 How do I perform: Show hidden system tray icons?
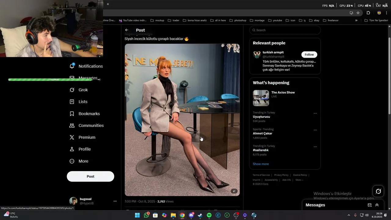[x=349, y=215]
